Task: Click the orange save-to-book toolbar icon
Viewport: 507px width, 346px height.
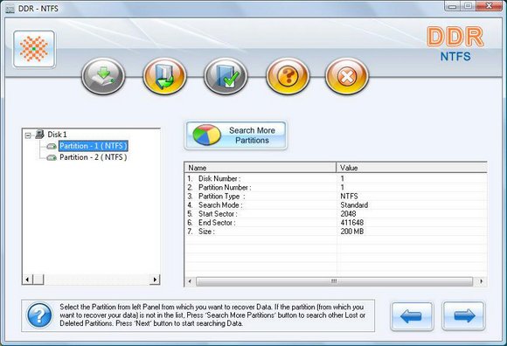Action: coord(164,76)
